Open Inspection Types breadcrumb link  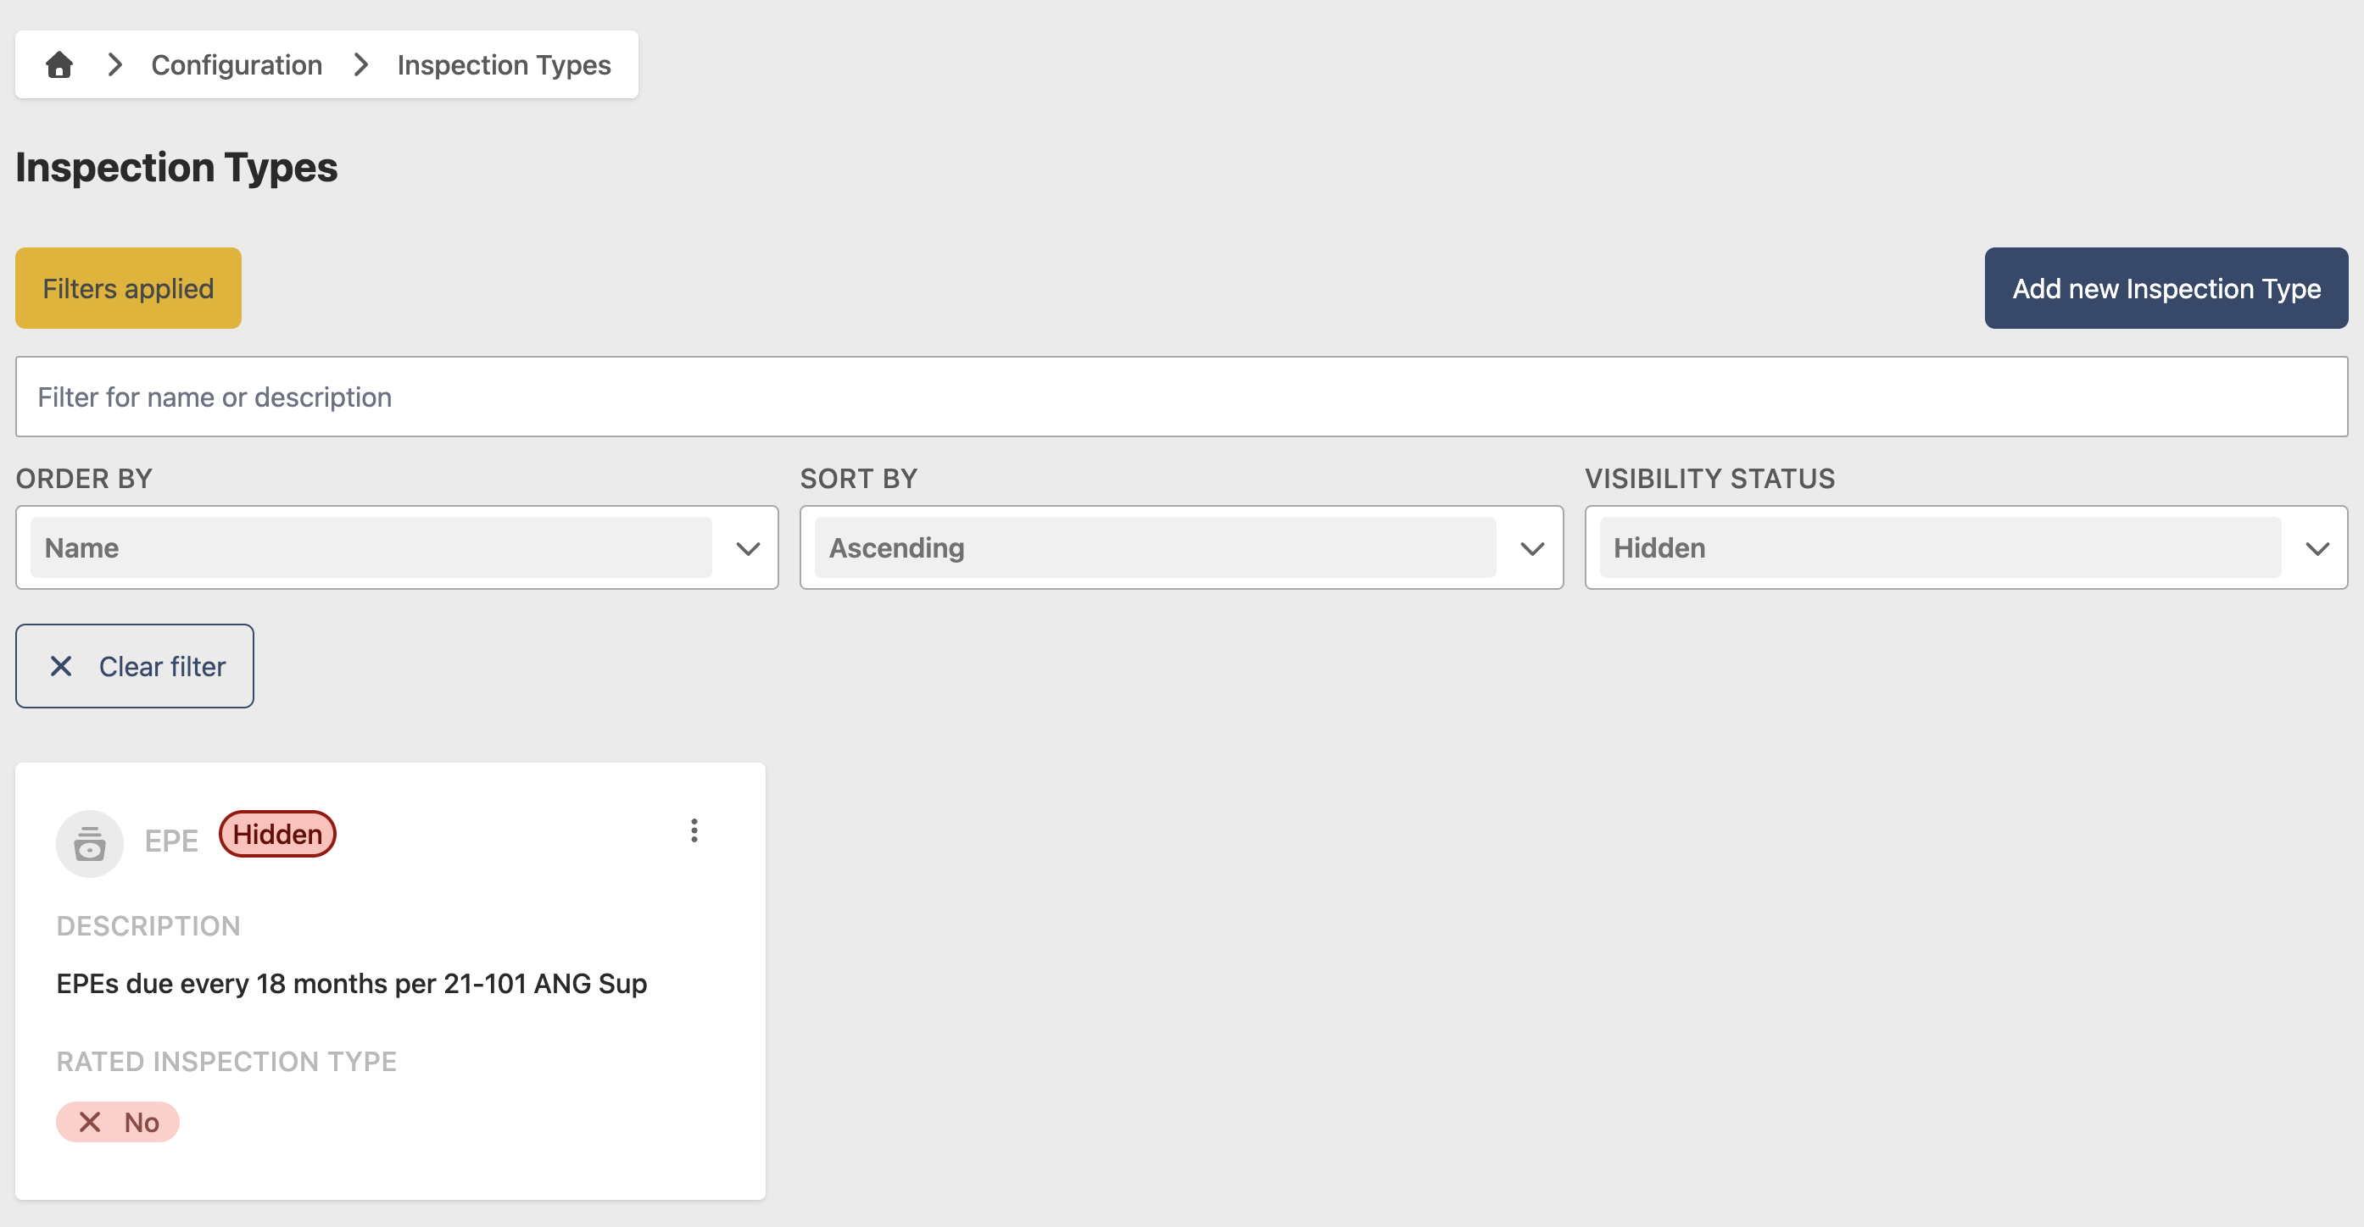pos(504,65)
